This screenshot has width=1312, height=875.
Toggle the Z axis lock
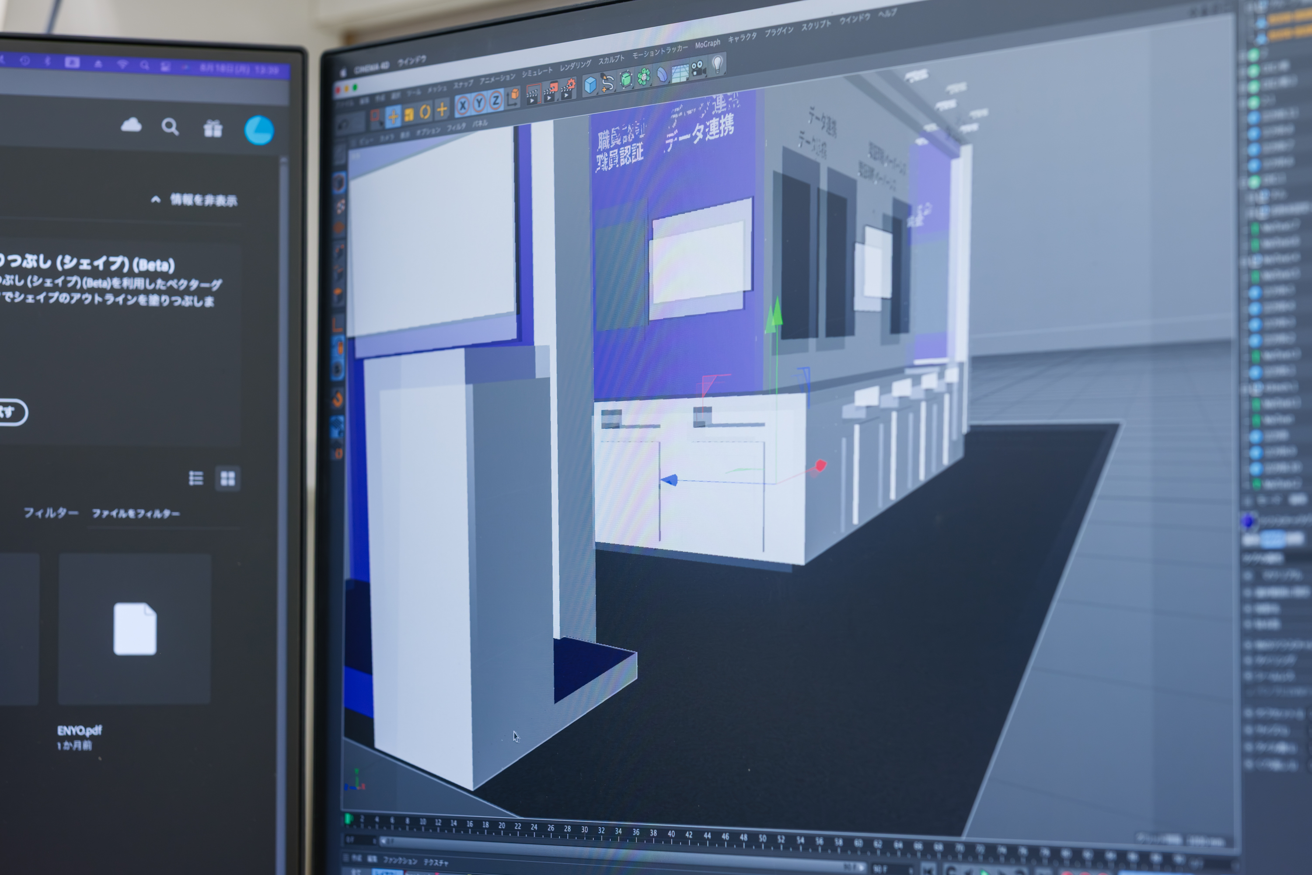[495, 101]
